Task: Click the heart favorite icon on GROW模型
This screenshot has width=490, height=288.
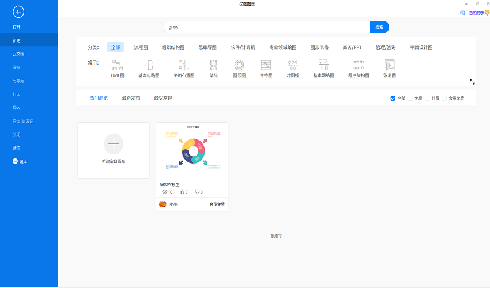Action: (x=197, y=192)
